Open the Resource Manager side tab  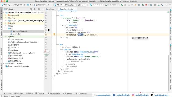pyautogui.click(x=1, y=30)
